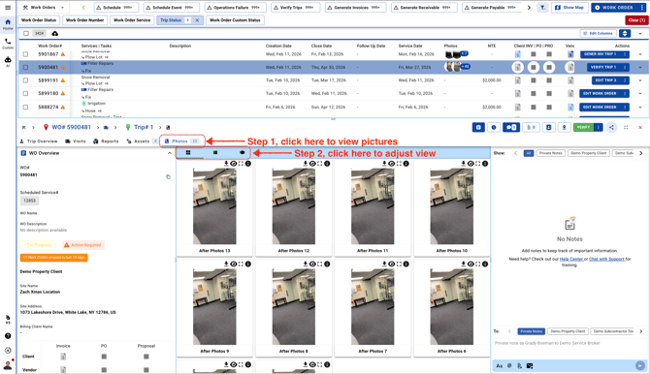Click the Show Map button
Viewport: 650px width, 374px height.
point(569,8)
